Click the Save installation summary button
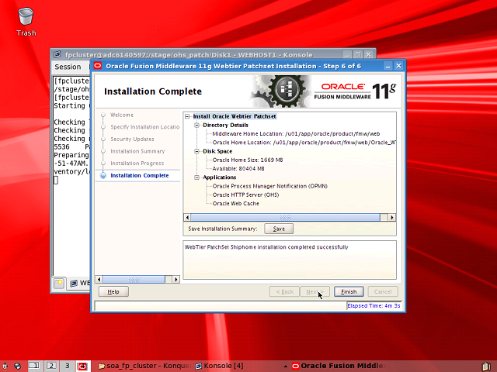Screen dimensions: 497x372 pyautogui.click(x=279, y=229)
